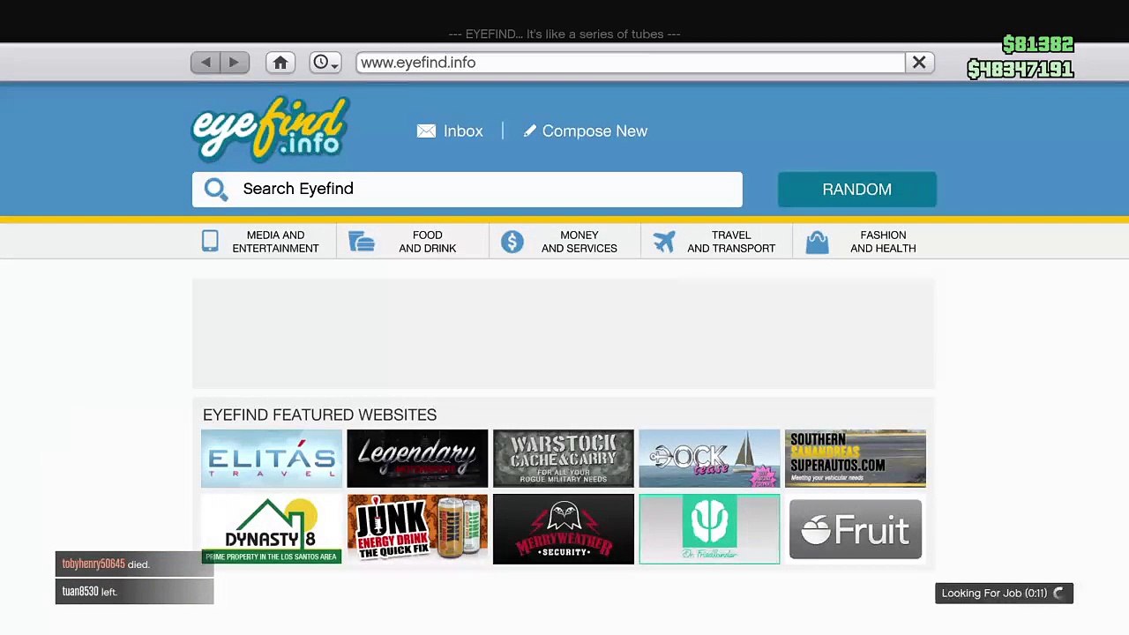Open Compose New link

click(x=594, y=131)
